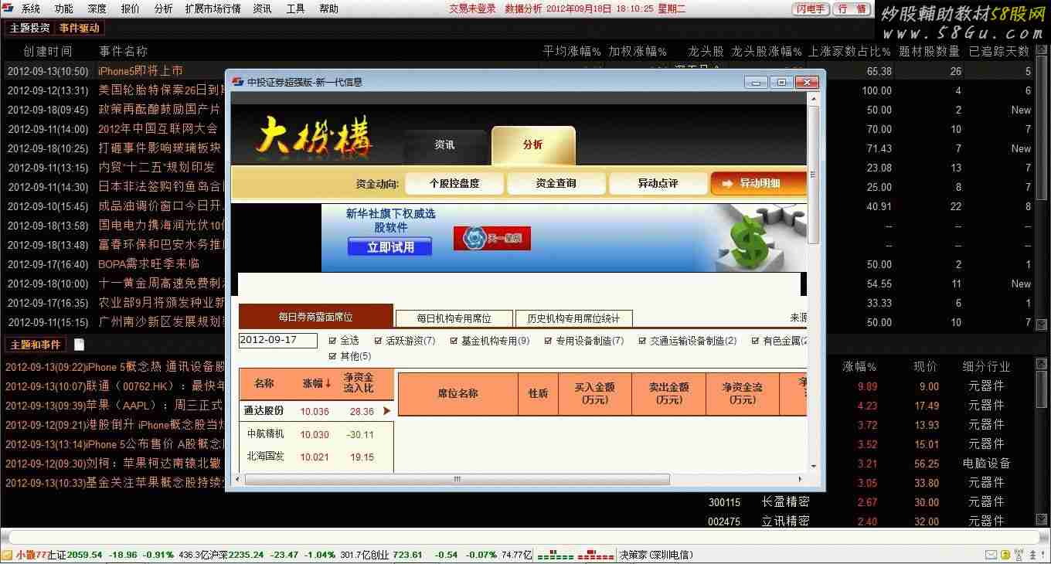Toggle the 全选 checkbox
The width and height of the screenshot is (1051, 564).
click(332, 341)
